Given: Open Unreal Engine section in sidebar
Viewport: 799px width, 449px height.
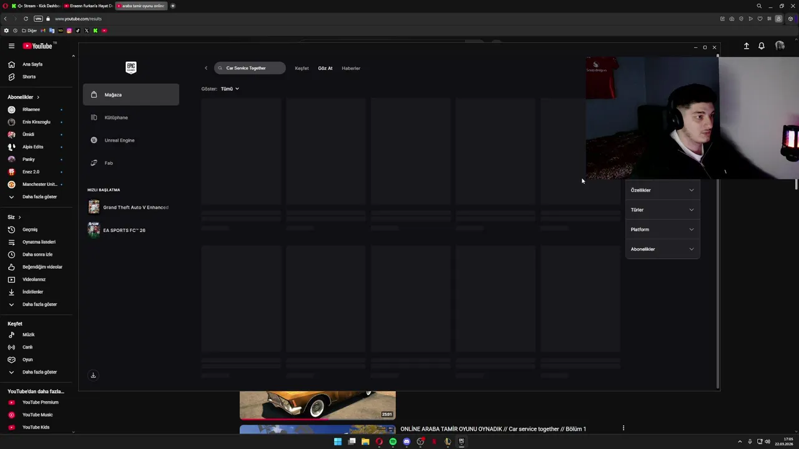Looking at the screenshot, I should coord(130,140).
